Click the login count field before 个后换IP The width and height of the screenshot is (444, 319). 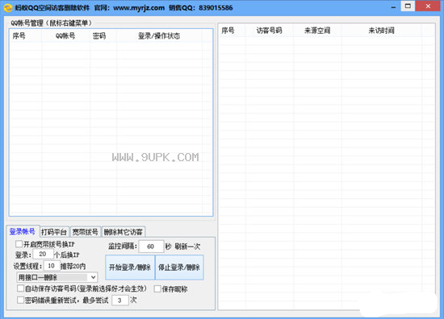[x=43, y=254]
